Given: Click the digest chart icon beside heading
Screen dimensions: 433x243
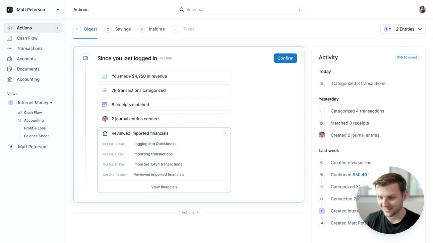Looking at the screenshot, I should click(85, 58).
